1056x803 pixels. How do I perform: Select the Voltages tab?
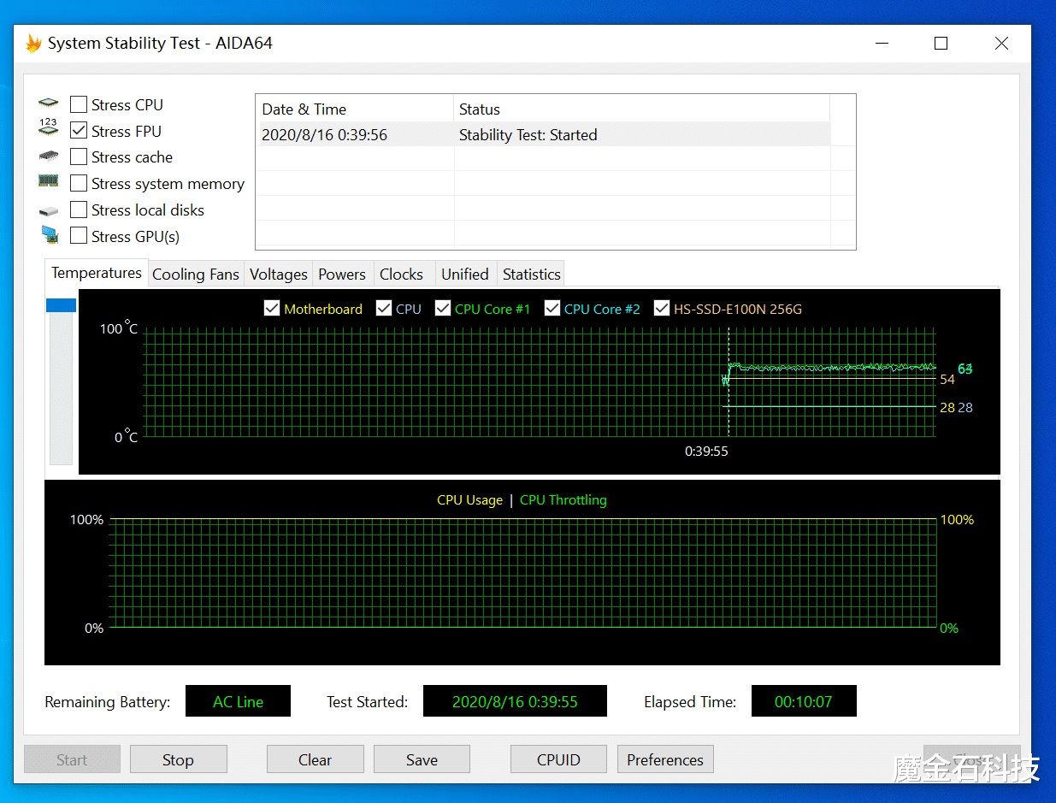click(279, 275)
